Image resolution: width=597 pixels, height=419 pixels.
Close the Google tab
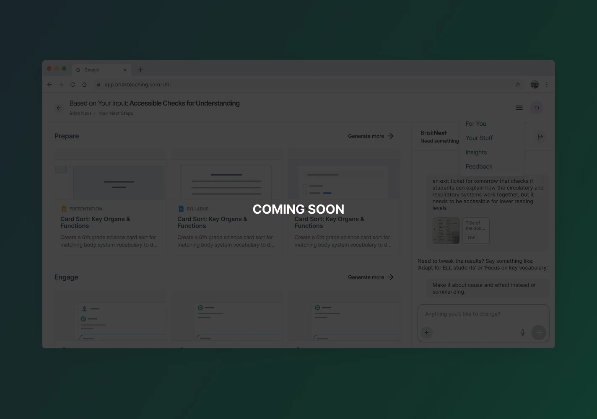pyautogui.click(x=125, y=70)
